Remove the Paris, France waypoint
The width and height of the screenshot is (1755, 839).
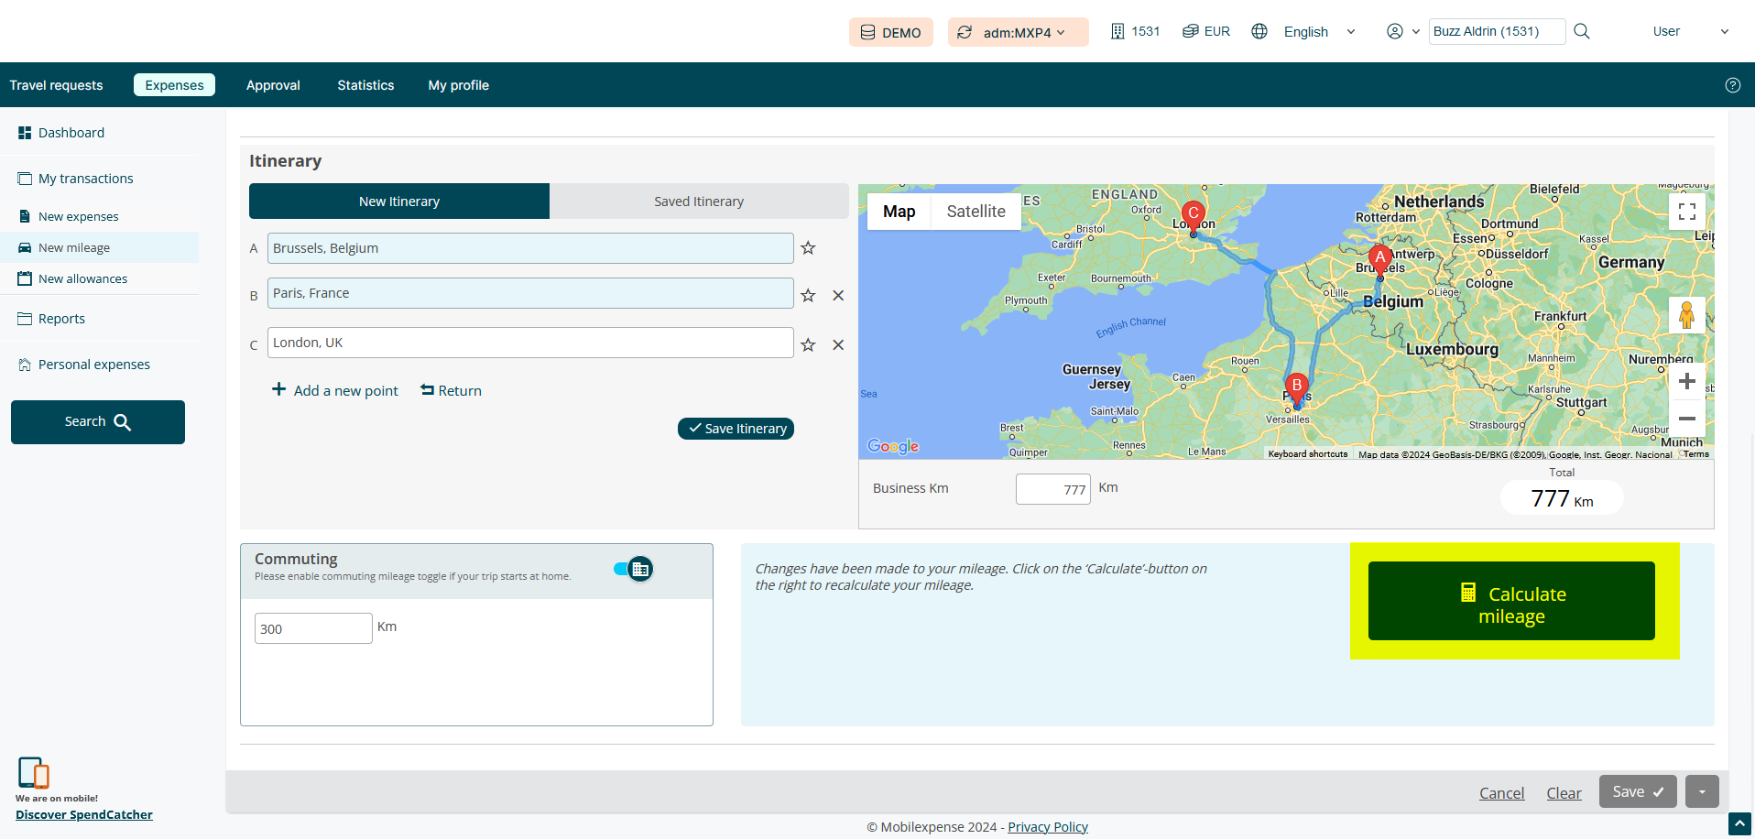coord(838,296)
